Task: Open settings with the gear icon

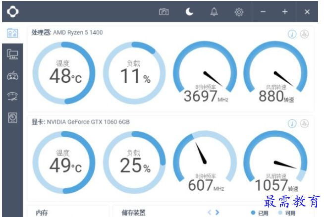Action: 239,12
